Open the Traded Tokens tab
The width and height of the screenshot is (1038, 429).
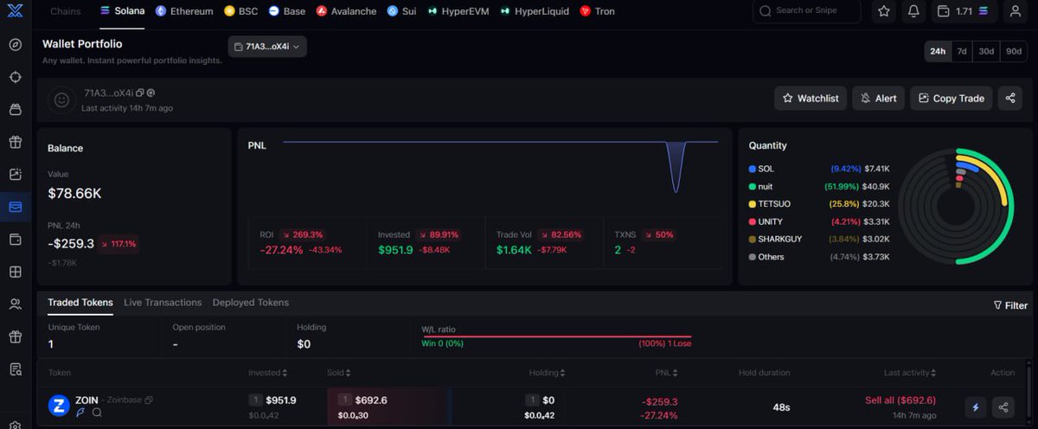click(80, 303)
